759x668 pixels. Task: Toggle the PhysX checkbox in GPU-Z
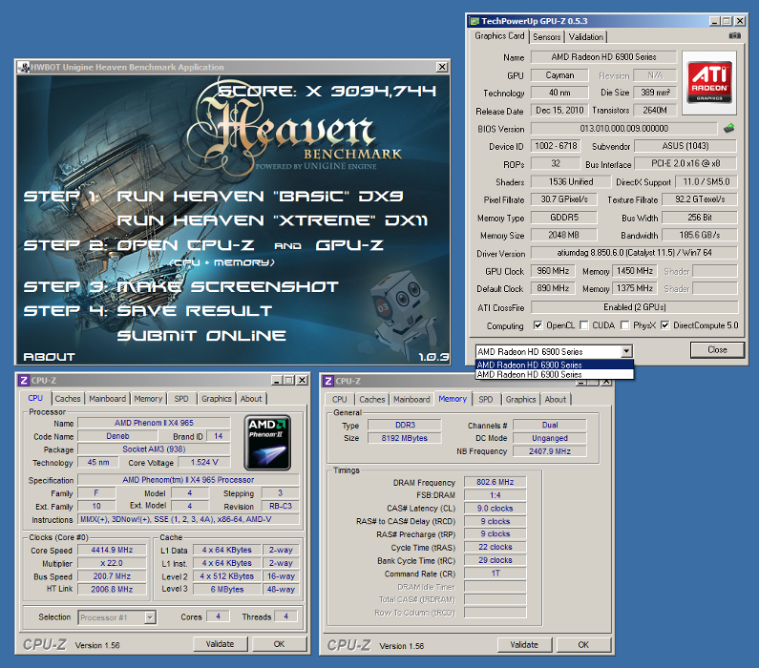[625, 325]
